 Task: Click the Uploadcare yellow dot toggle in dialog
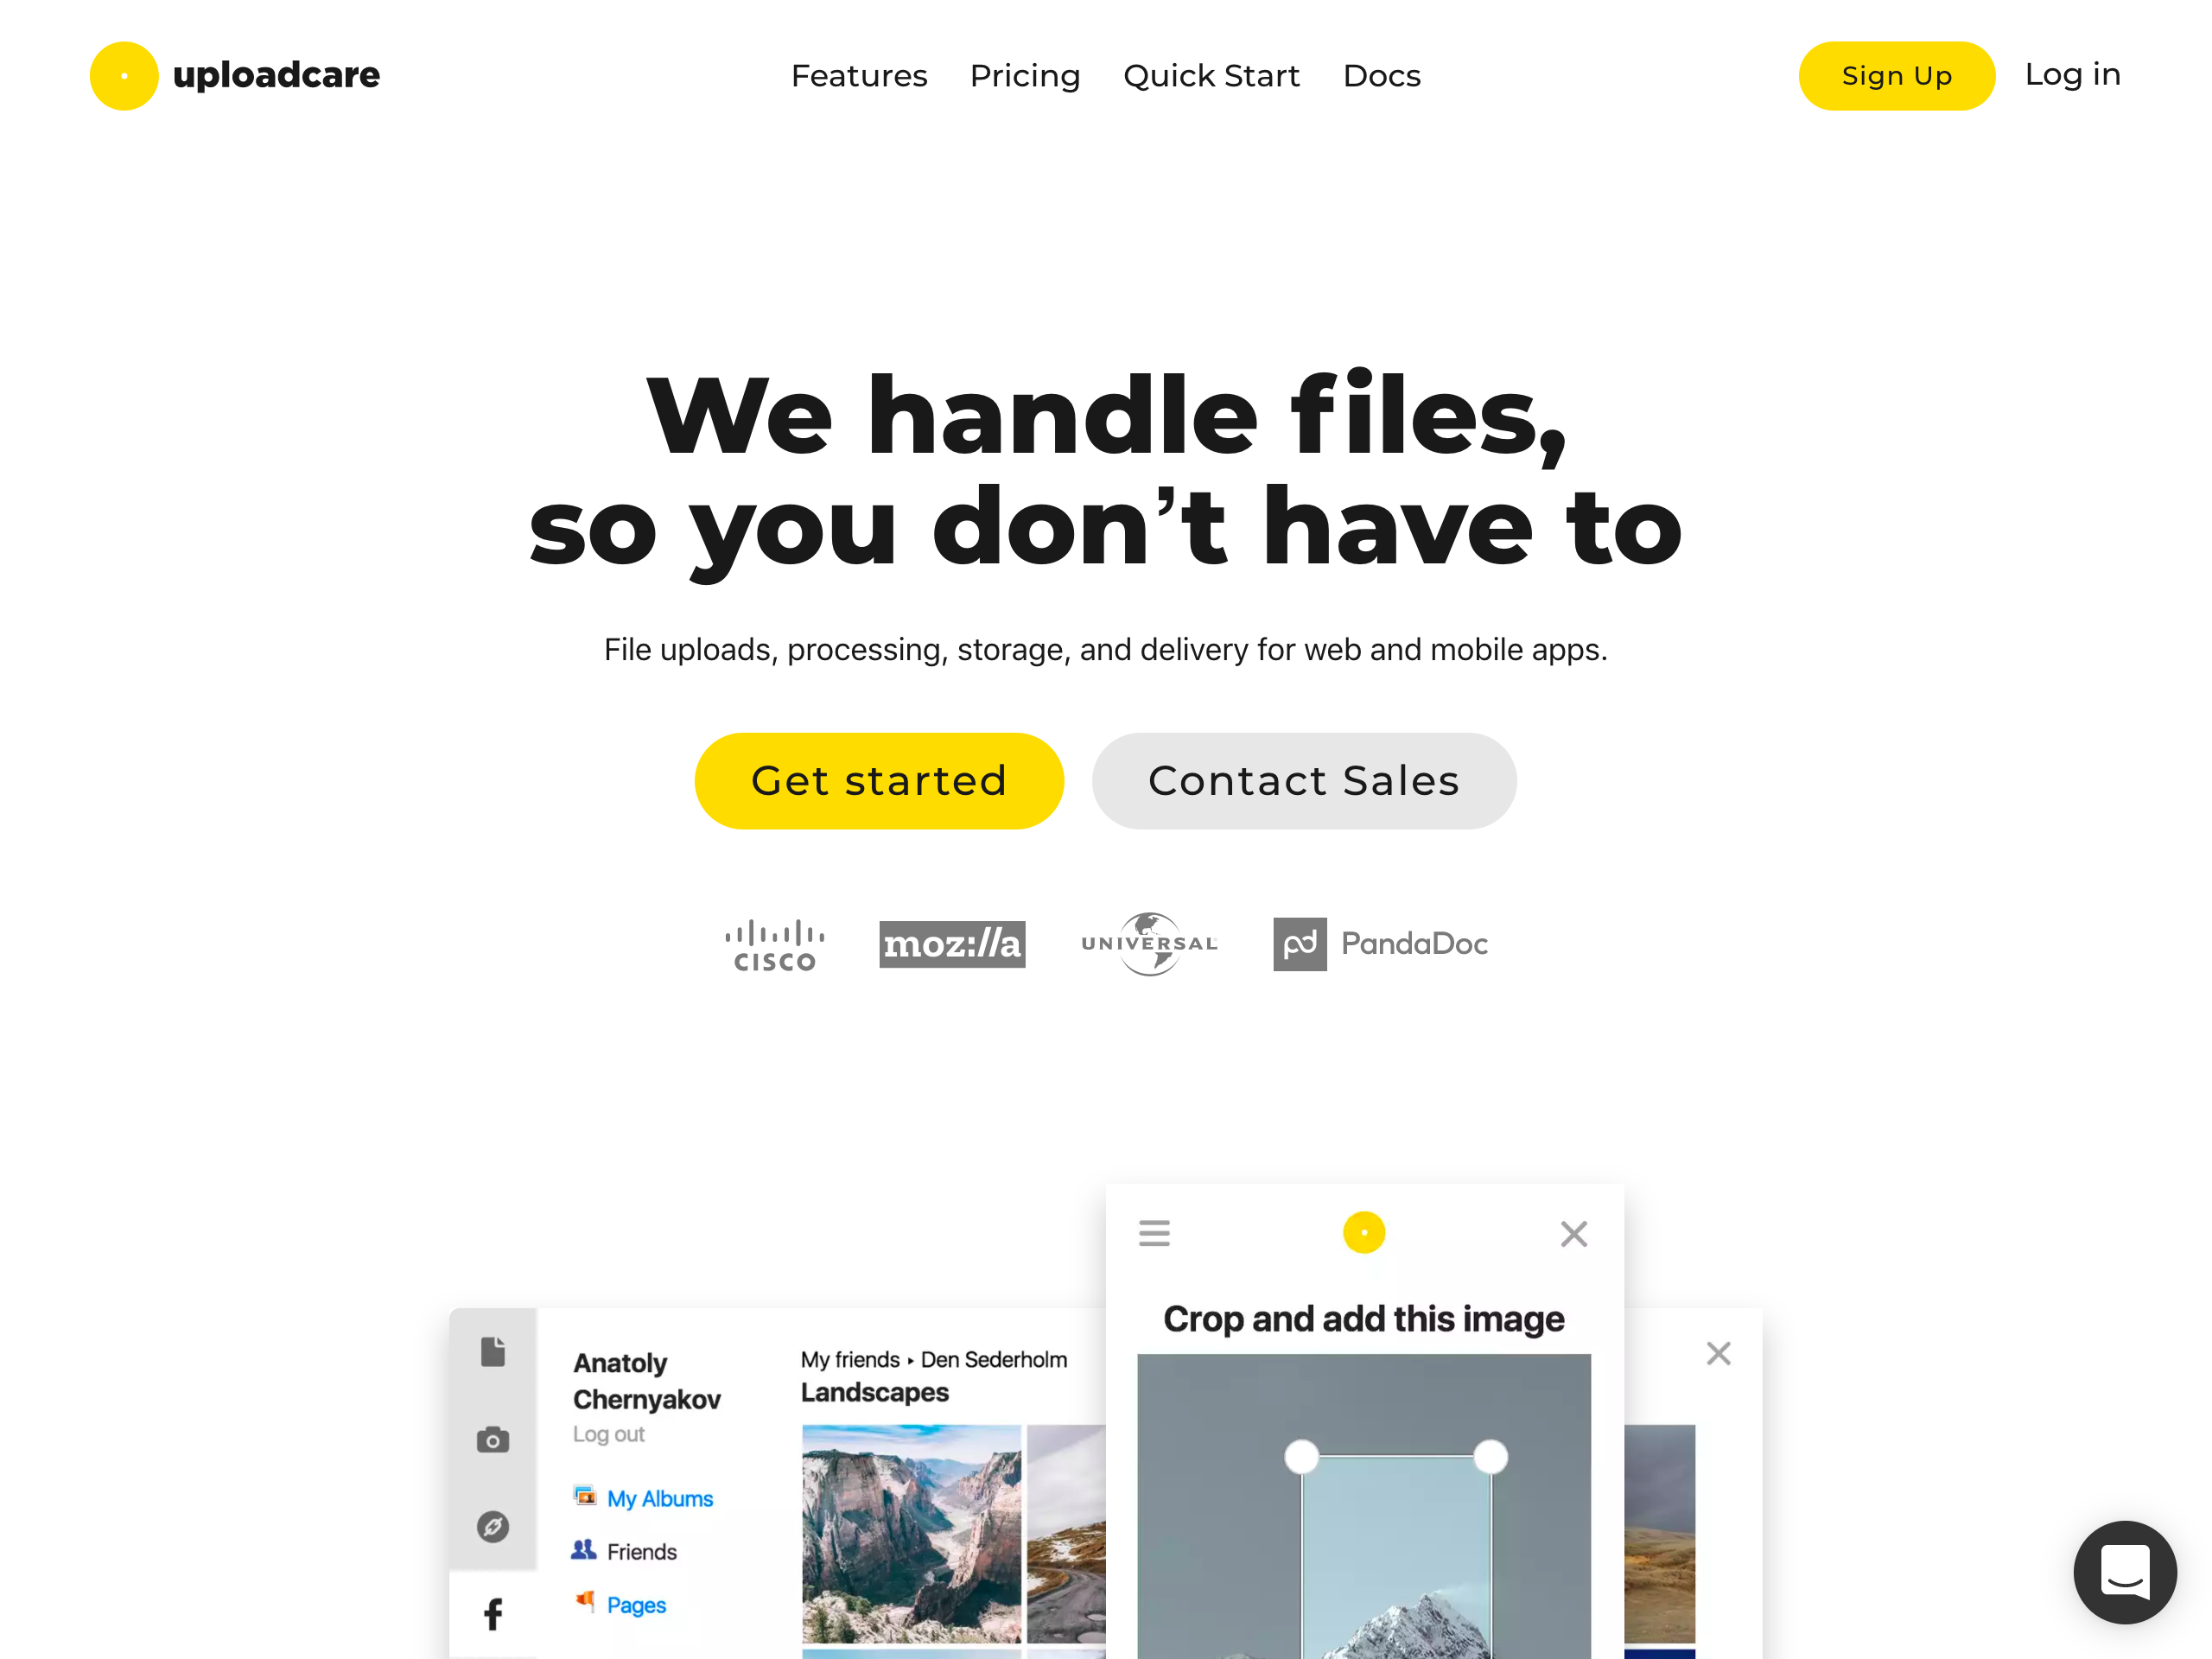point(1363,1232)
